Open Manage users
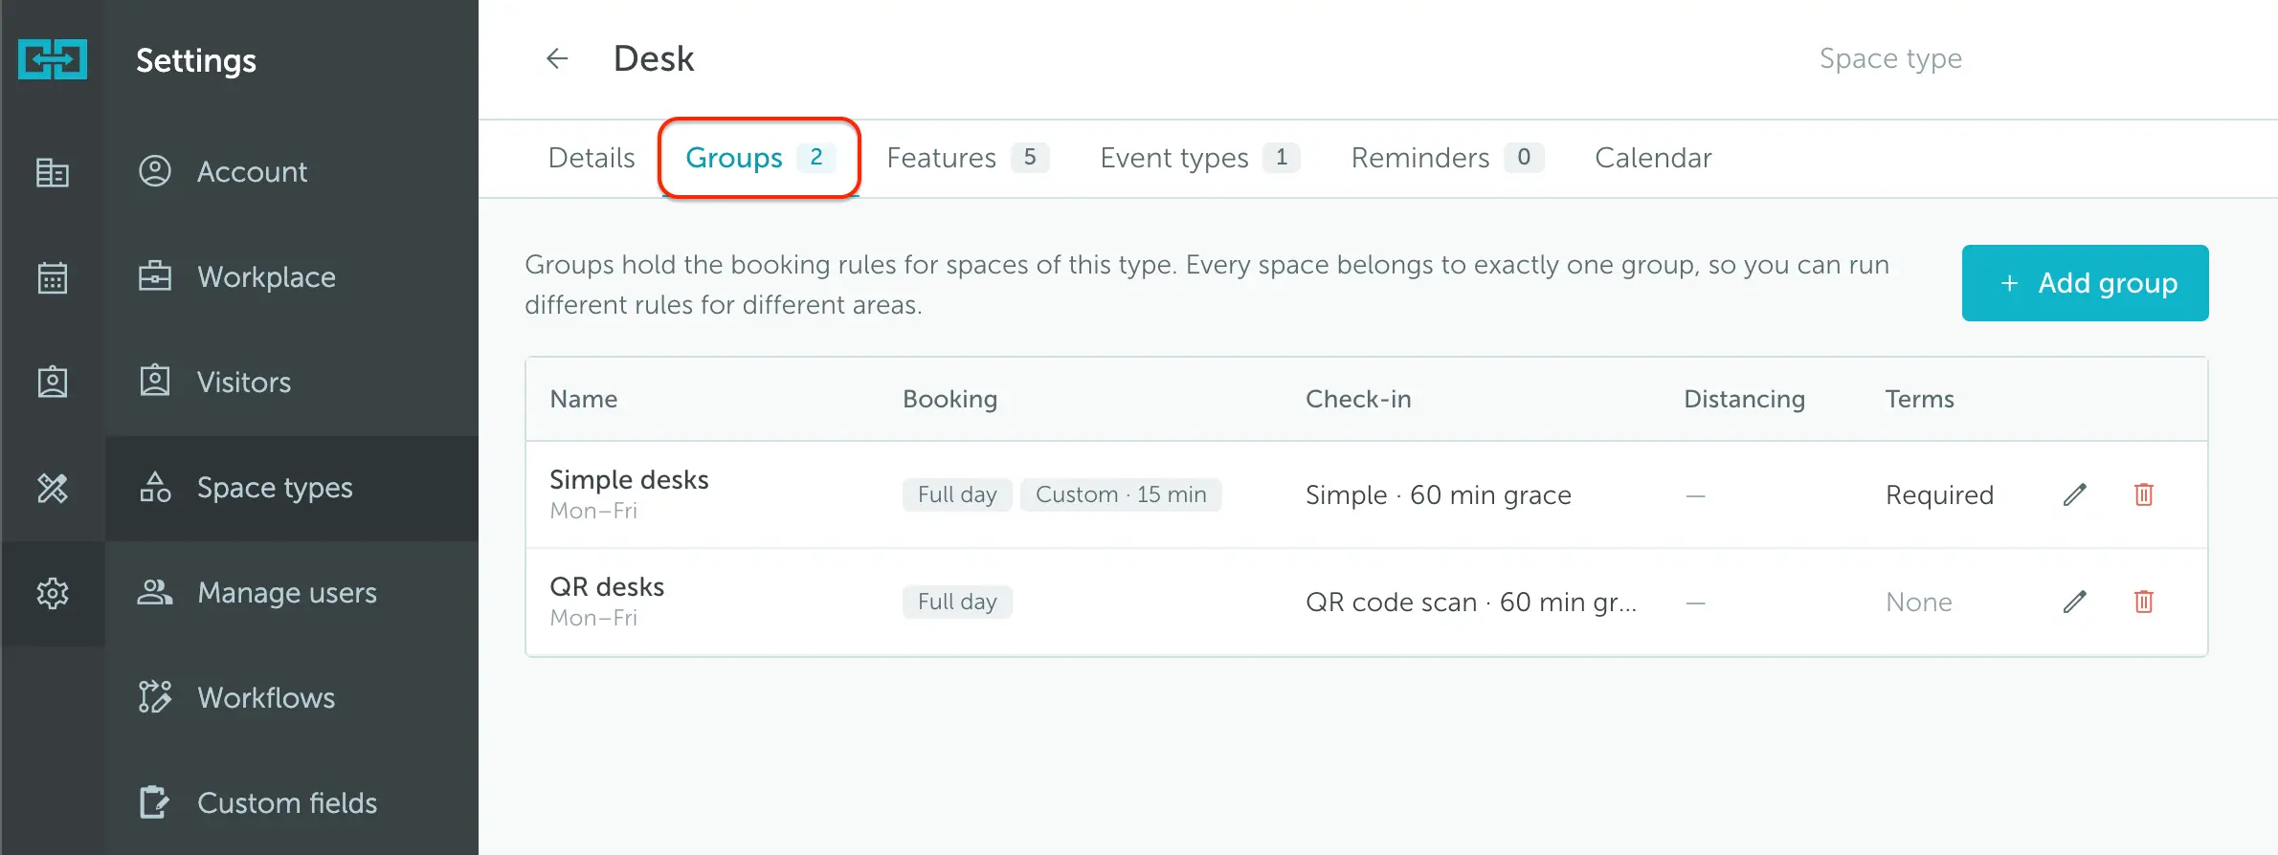 pyautogui.click(x=292, y=593)
